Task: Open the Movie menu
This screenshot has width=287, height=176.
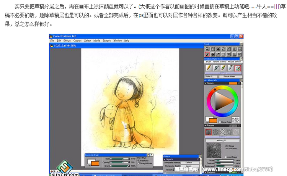Action: 97,40
